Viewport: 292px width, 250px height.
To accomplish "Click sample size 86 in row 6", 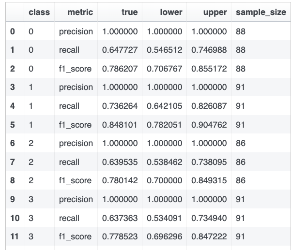I will point(241,143).
